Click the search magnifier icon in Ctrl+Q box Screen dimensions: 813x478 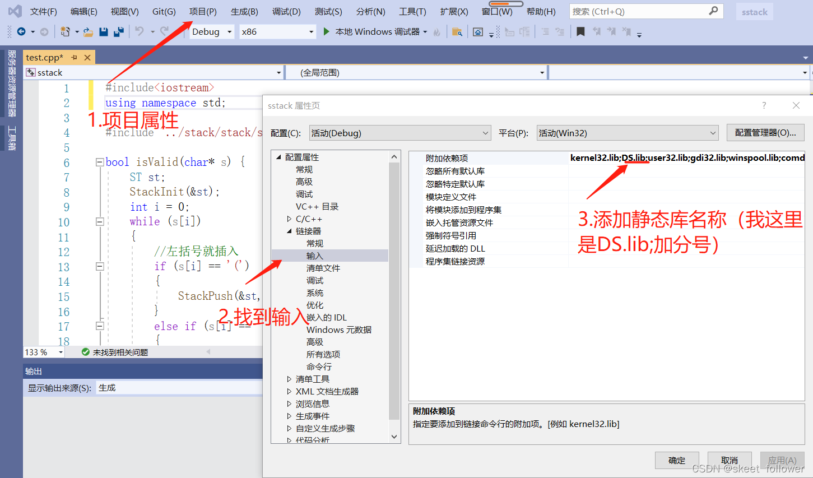pos(713,11)
